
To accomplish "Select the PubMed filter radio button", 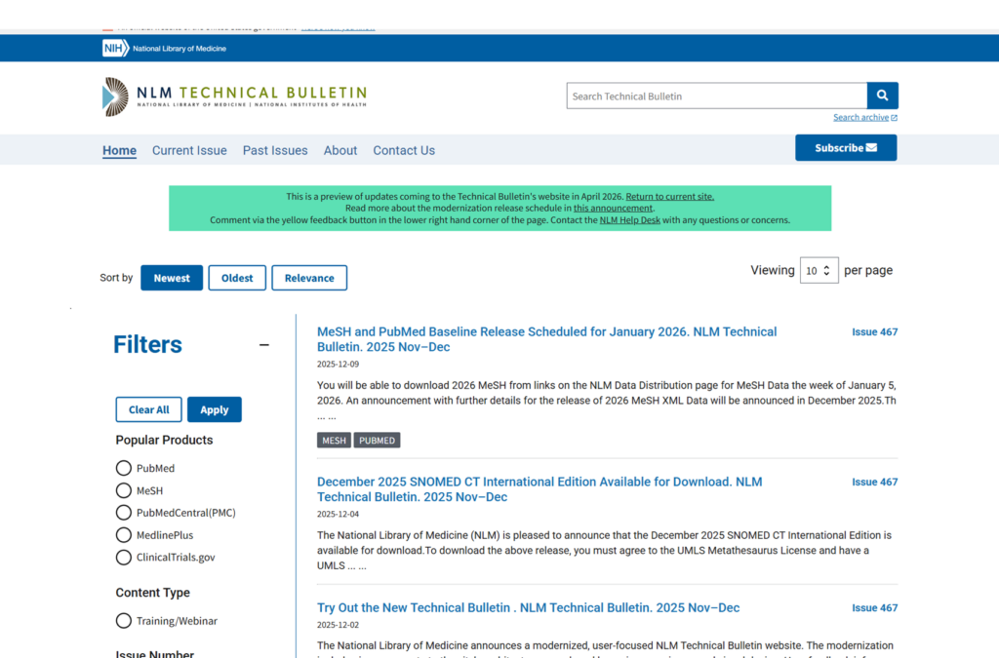I will pos(124,469).
